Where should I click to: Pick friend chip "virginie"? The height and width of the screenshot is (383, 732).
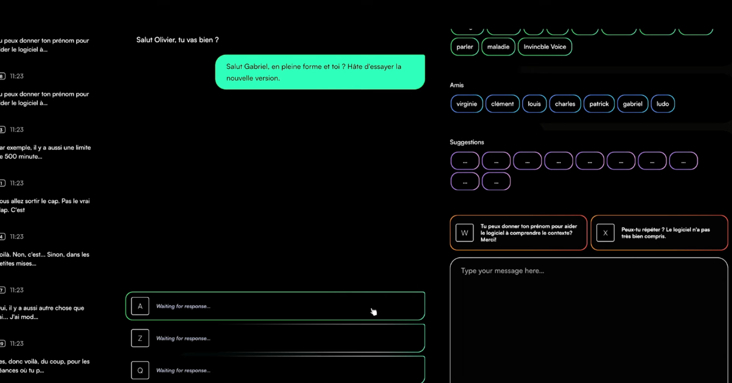tap(467, 104)
